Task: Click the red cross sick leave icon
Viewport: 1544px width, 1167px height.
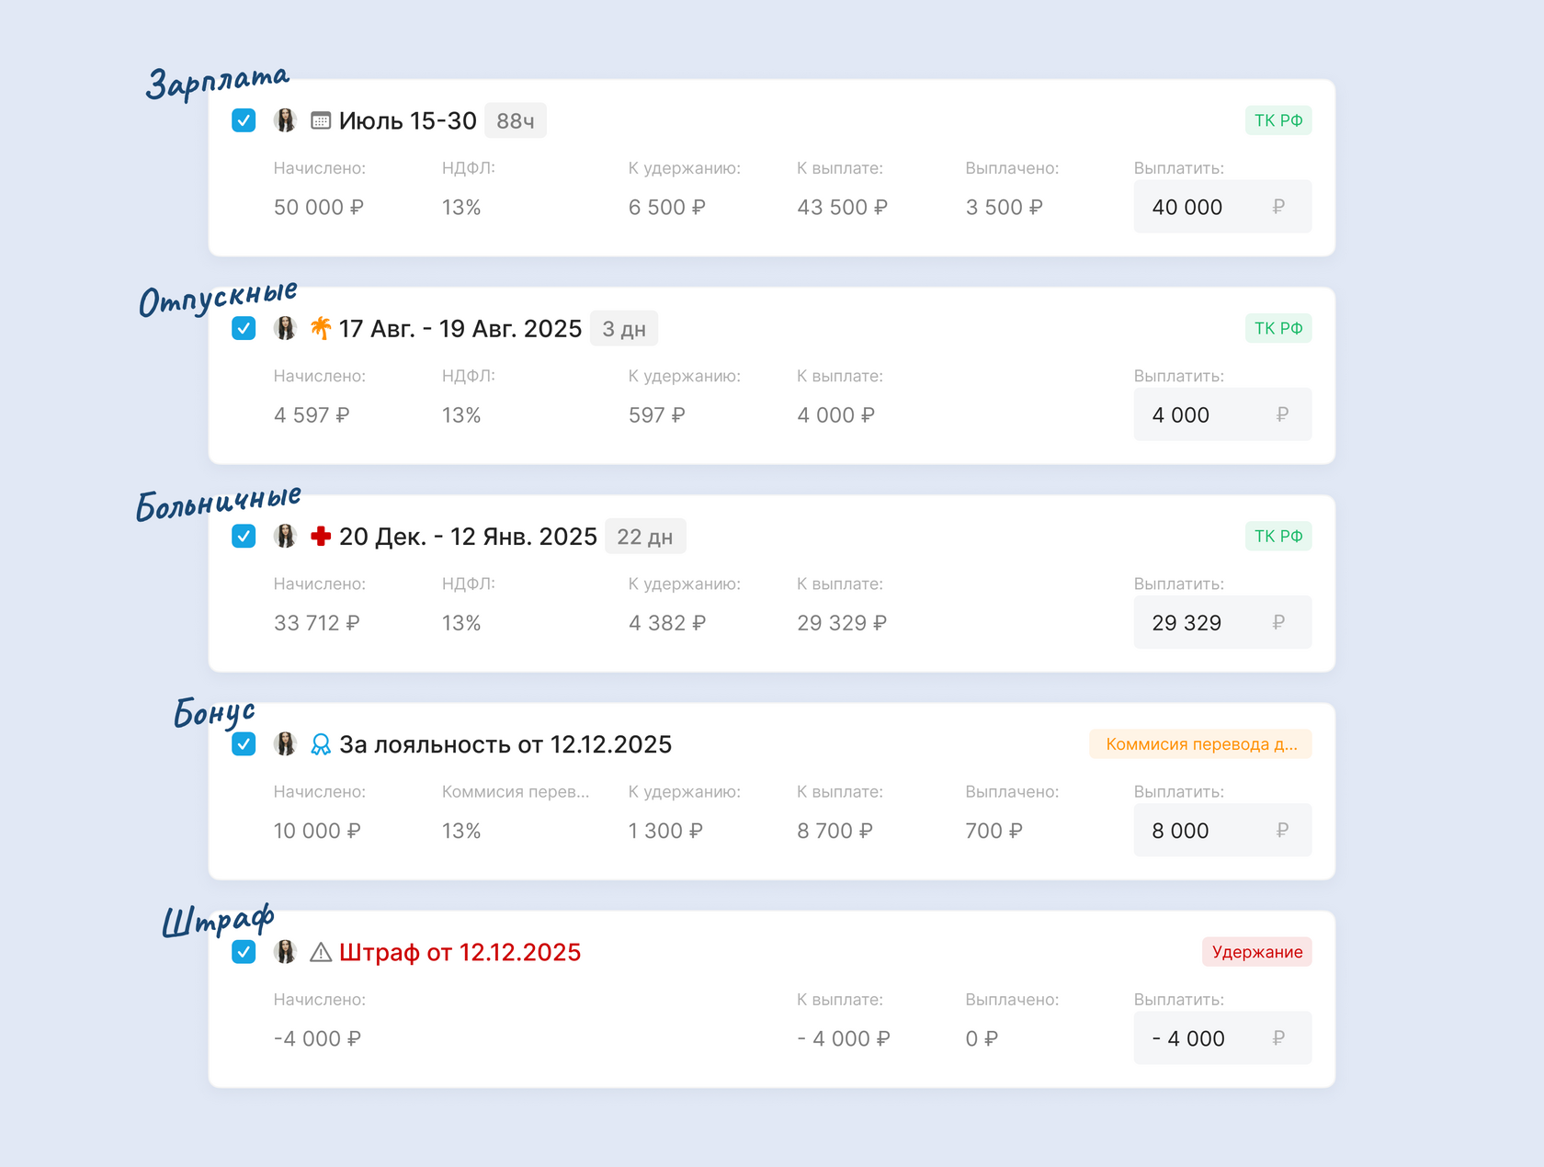Action: [x=321, y=537]
